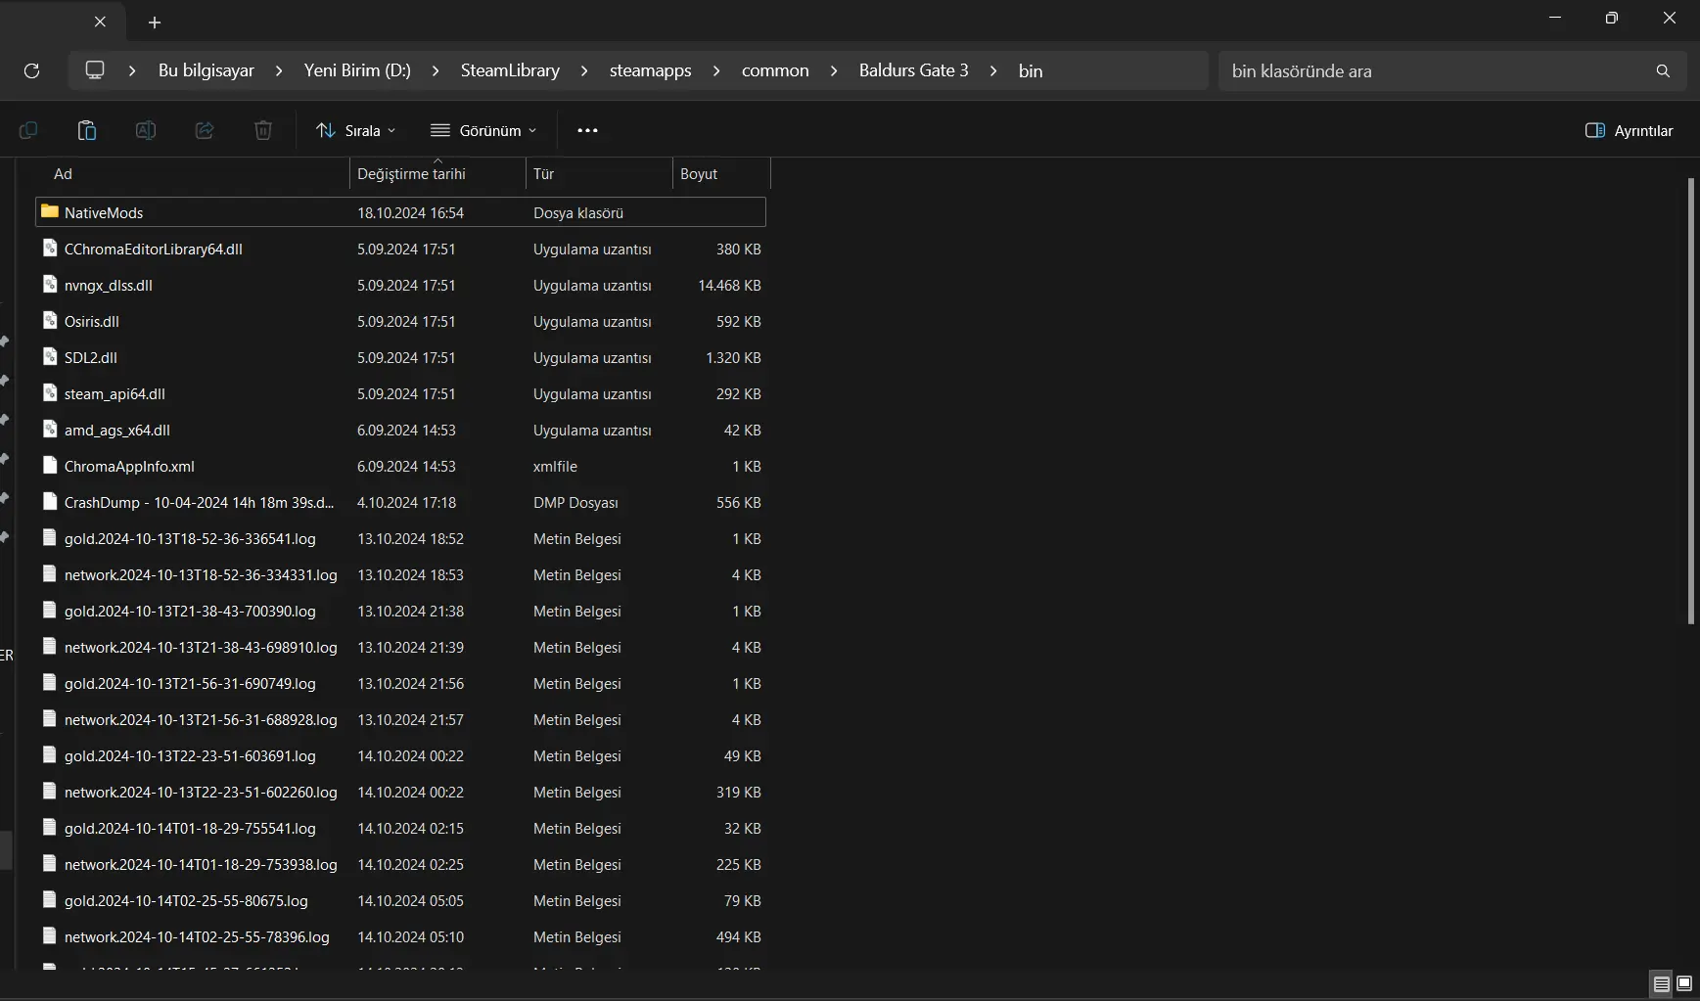Click the trash delete icon
This screenshot has width=1700, height=1001.
263,130
